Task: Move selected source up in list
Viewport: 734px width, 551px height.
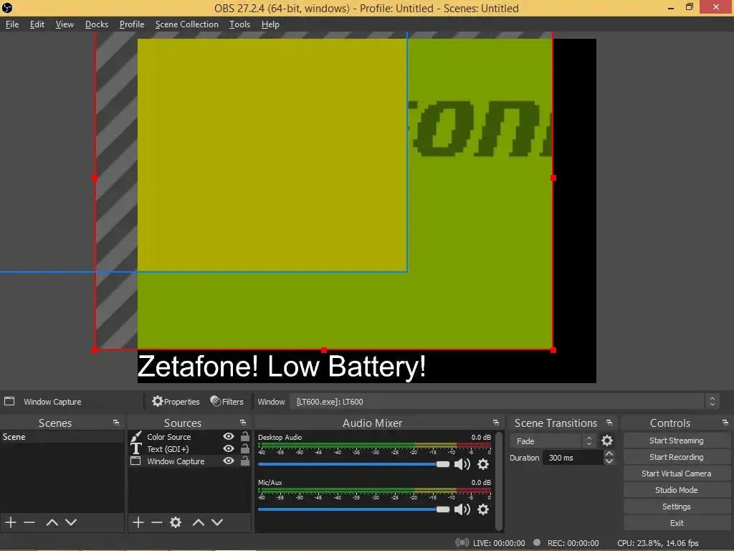Action: click(x=199, y=522)
